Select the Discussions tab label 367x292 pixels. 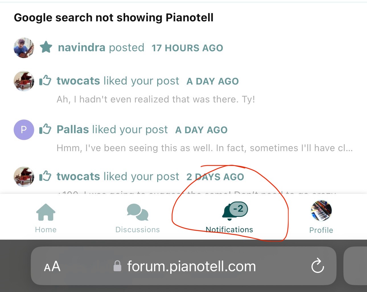tap(138, 230)
